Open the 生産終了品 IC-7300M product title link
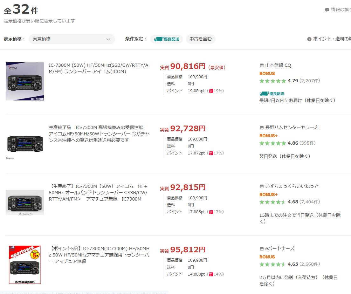 [99, 134]
